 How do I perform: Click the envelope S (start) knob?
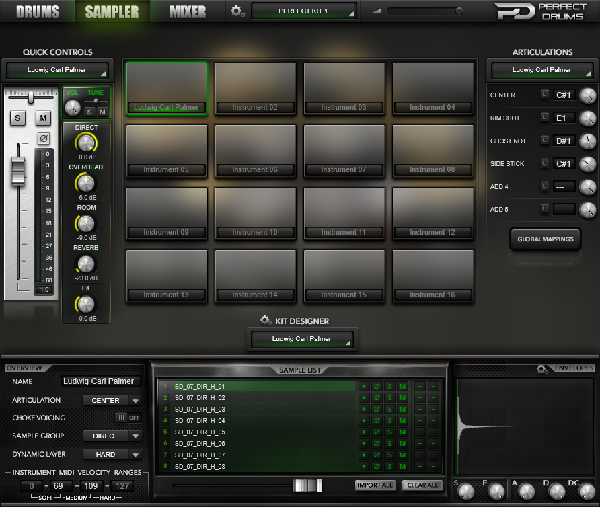pyautogui.click(x=466, y=492)
